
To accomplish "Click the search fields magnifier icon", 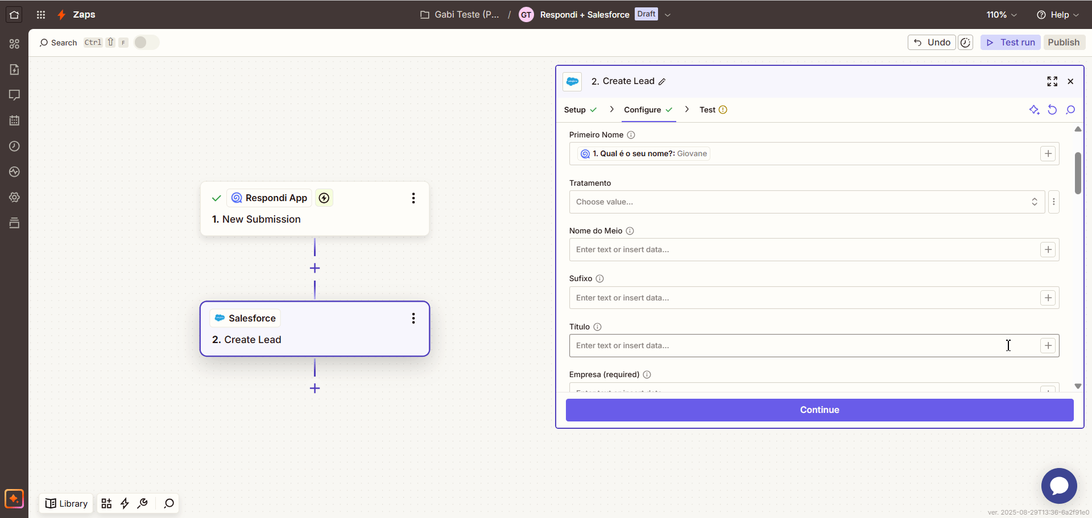I will pos(1070,110).
